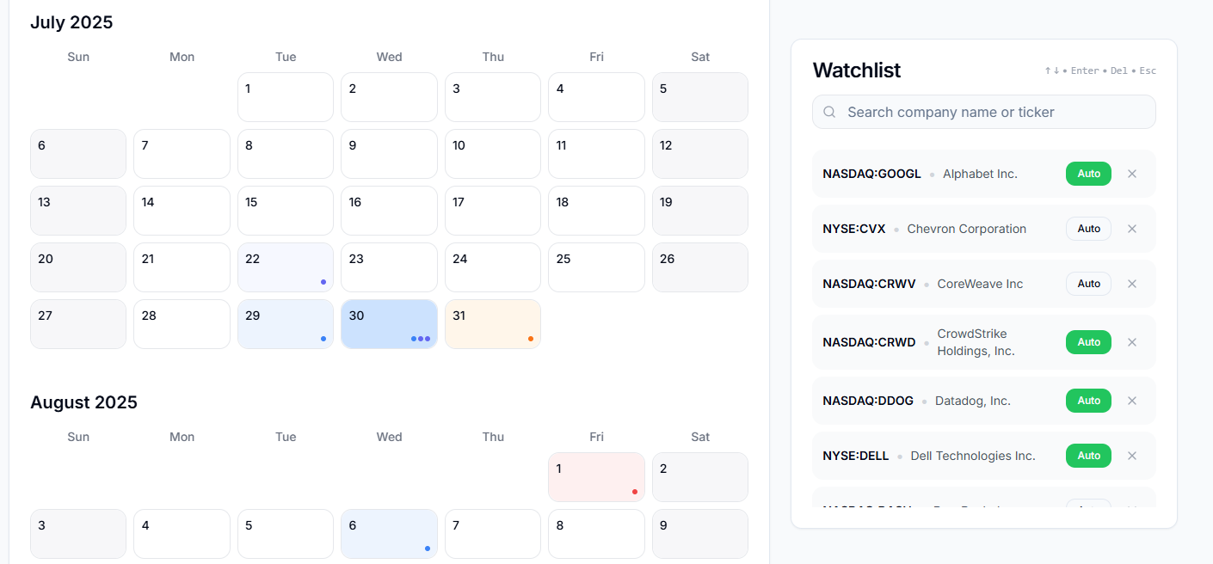Viewport: 1213px width, 564px height.
Task: Select July 4 calendar cell
Action: (x=596, y=97)
